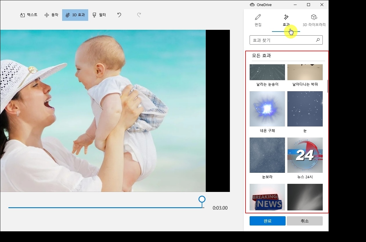Click the 완료 button
366x242 pixels.
coord(268,221)
